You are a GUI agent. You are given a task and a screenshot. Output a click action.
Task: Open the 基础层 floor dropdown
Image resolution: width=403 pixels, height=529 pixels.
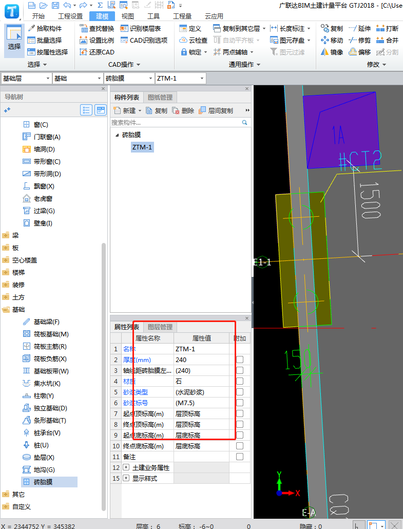tap(27, 78)
